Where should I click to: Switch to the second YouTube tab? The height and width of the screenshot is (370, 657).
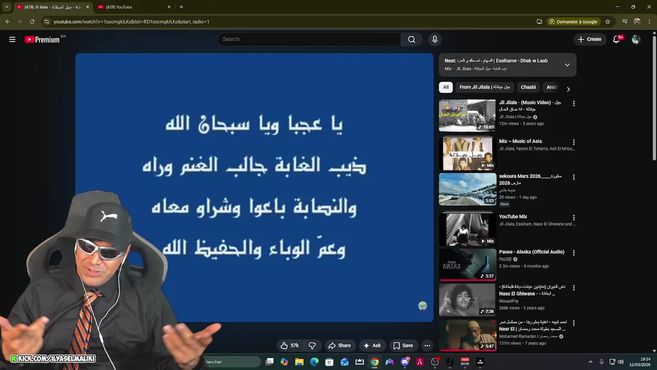(x=133, y=7)
